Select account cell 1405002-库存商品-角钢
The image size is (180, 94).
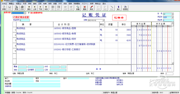76,35
